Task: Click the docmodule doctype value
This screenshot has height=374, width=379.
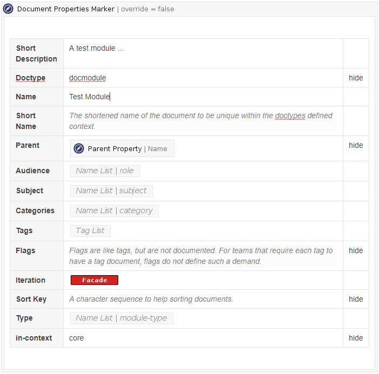Action: click(x=87, y=78)
